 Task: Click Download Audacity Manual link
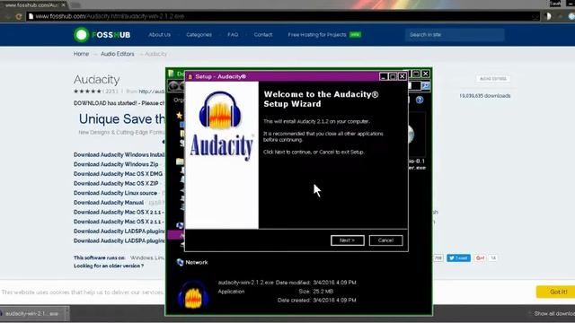pyautogui.click(x=109, y=202)
